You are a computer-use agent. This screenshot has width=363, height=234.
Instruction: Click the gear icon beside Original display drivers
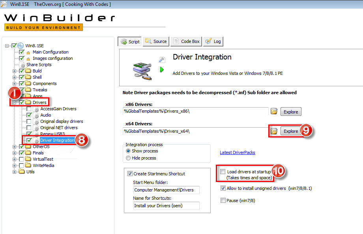click(36, 122)
